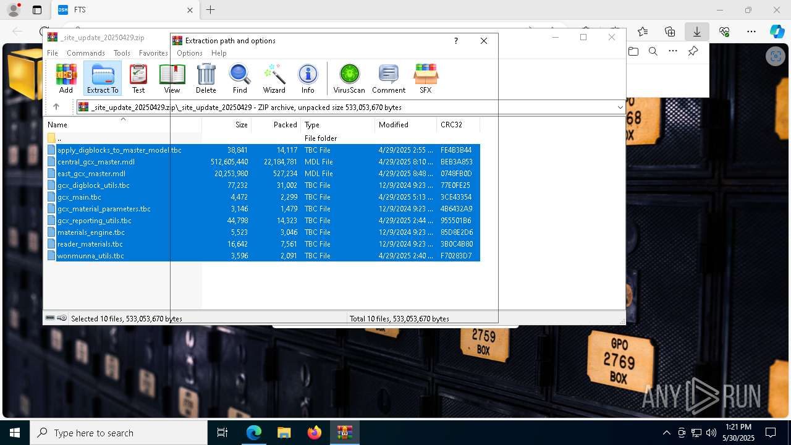Select central_gcx_master.mdl file
Image resolution: width=791 pixels, height=445 pixels.
click(x=263, y=162)
